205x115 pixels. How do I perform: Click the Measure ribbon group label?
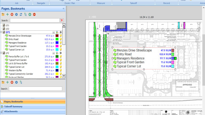101,3
